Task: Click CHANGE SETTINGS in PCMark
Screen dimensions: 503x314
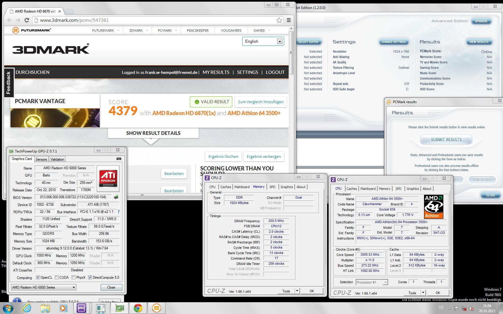Action: (x=393, y=42)
